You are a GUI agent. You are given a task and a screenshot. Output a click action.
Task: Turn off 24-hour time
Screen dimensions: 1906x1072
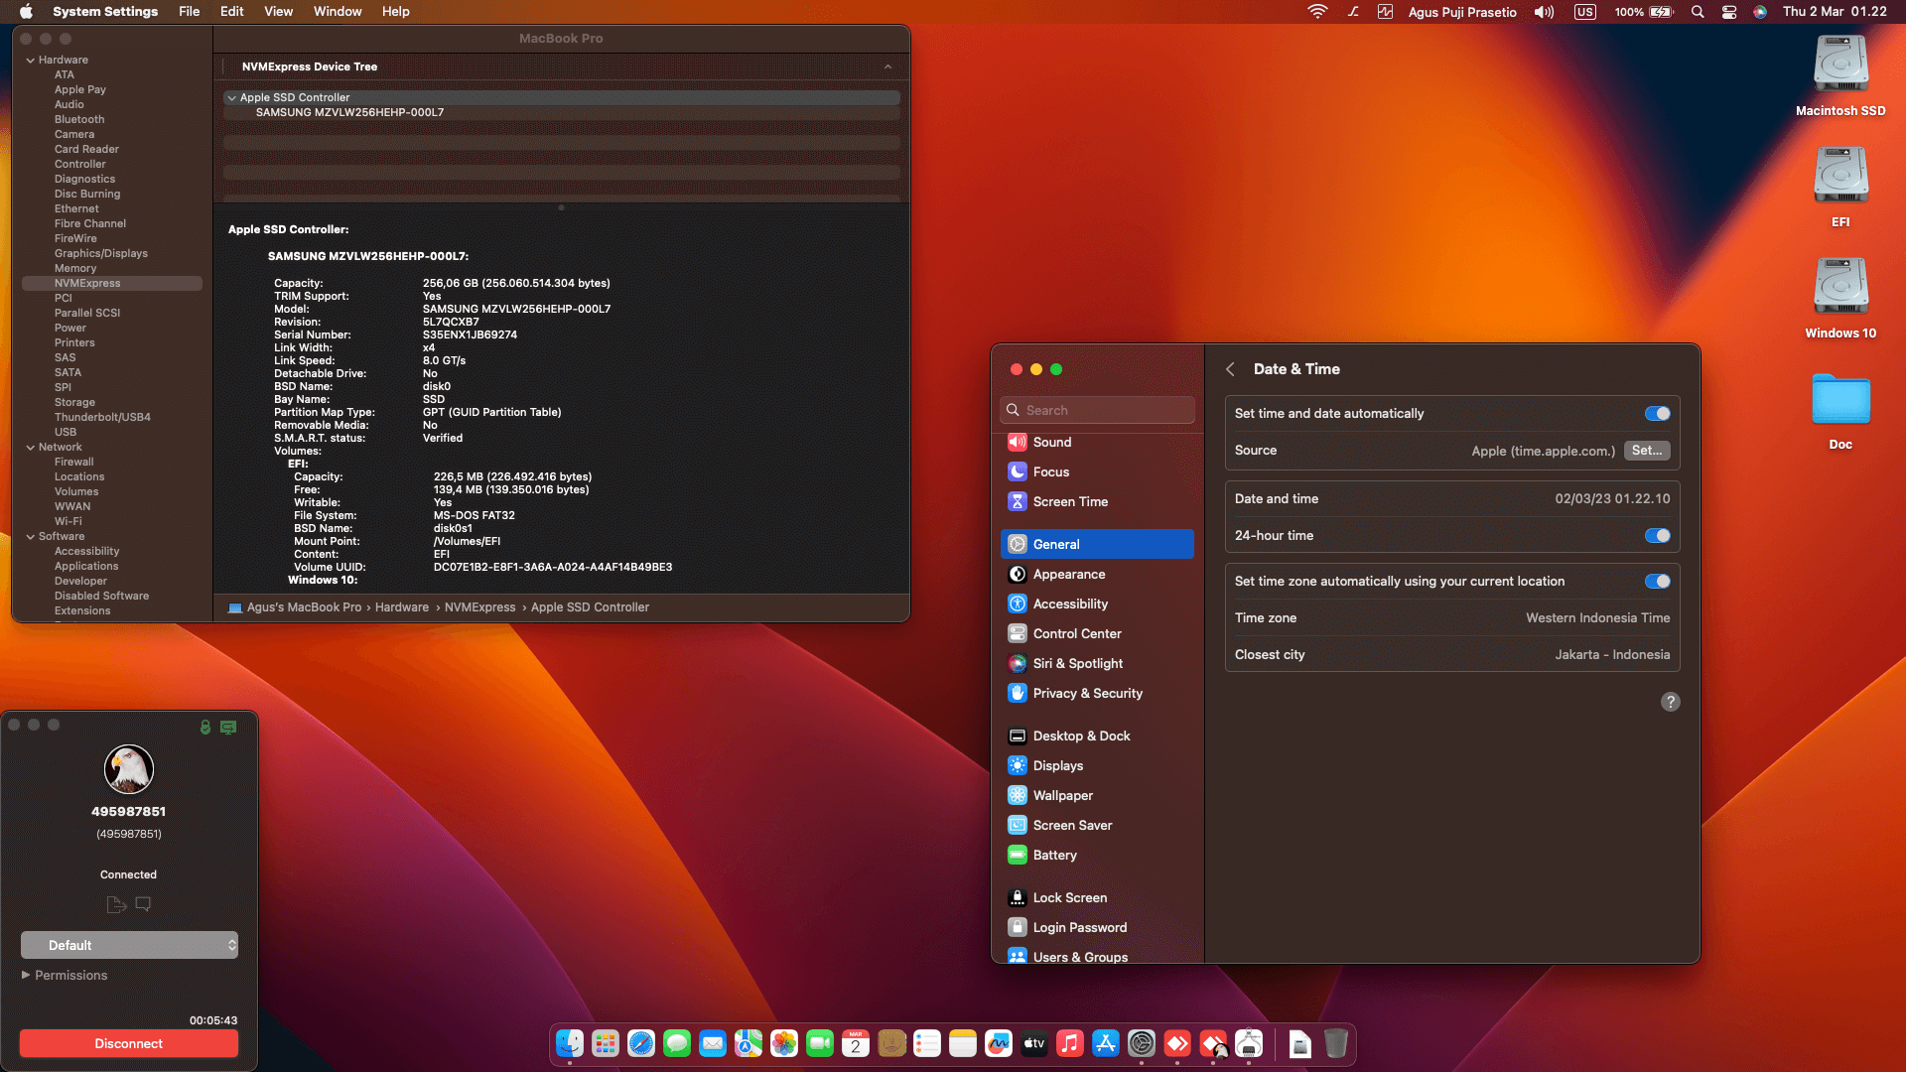click(x=1657, y=535)
